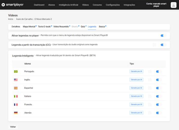Select the Alemão language name
The height and width of the screenshot is (130, 179).
(x=28, y=113)
